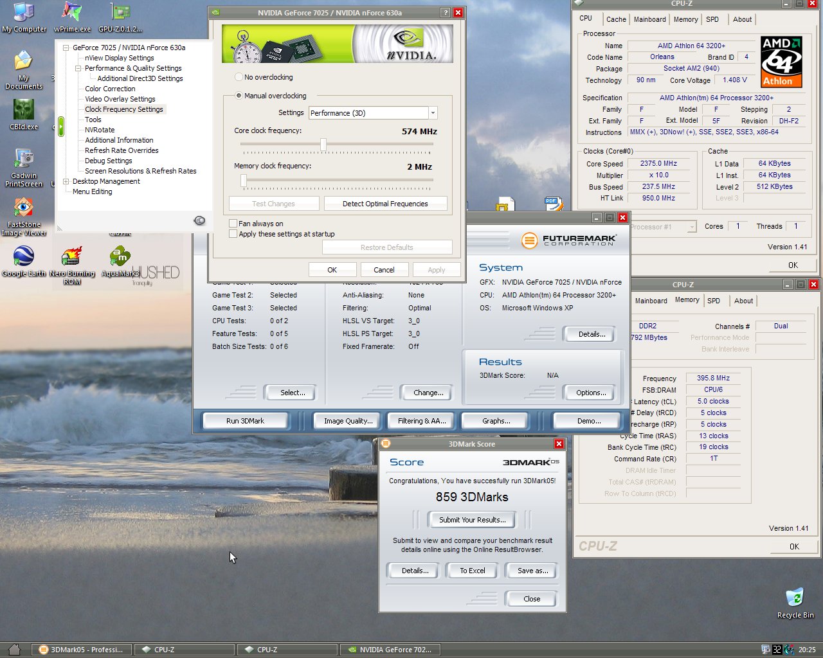Open Memory tab in top CPU-Z window

click(686, 19)
